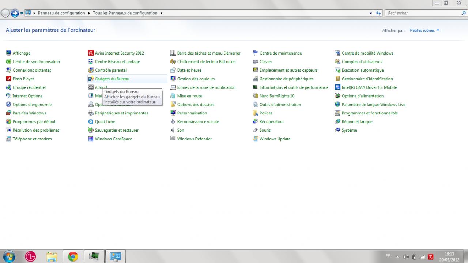Open the Windows Defender icon

pos(173,139)
